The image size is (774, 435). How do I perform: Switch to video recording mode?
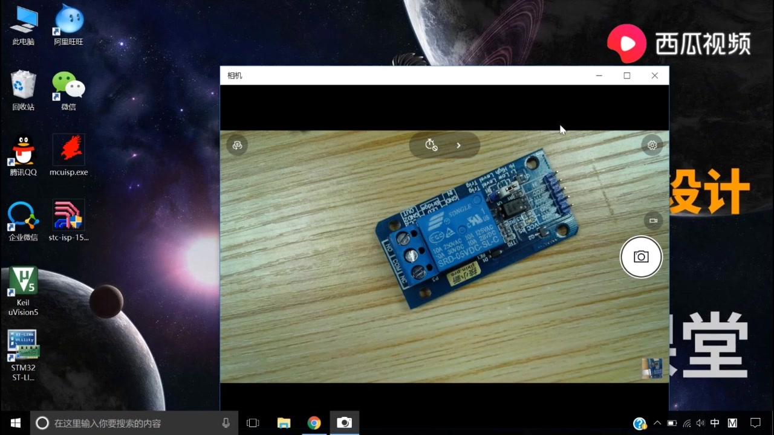coord(653,221)
